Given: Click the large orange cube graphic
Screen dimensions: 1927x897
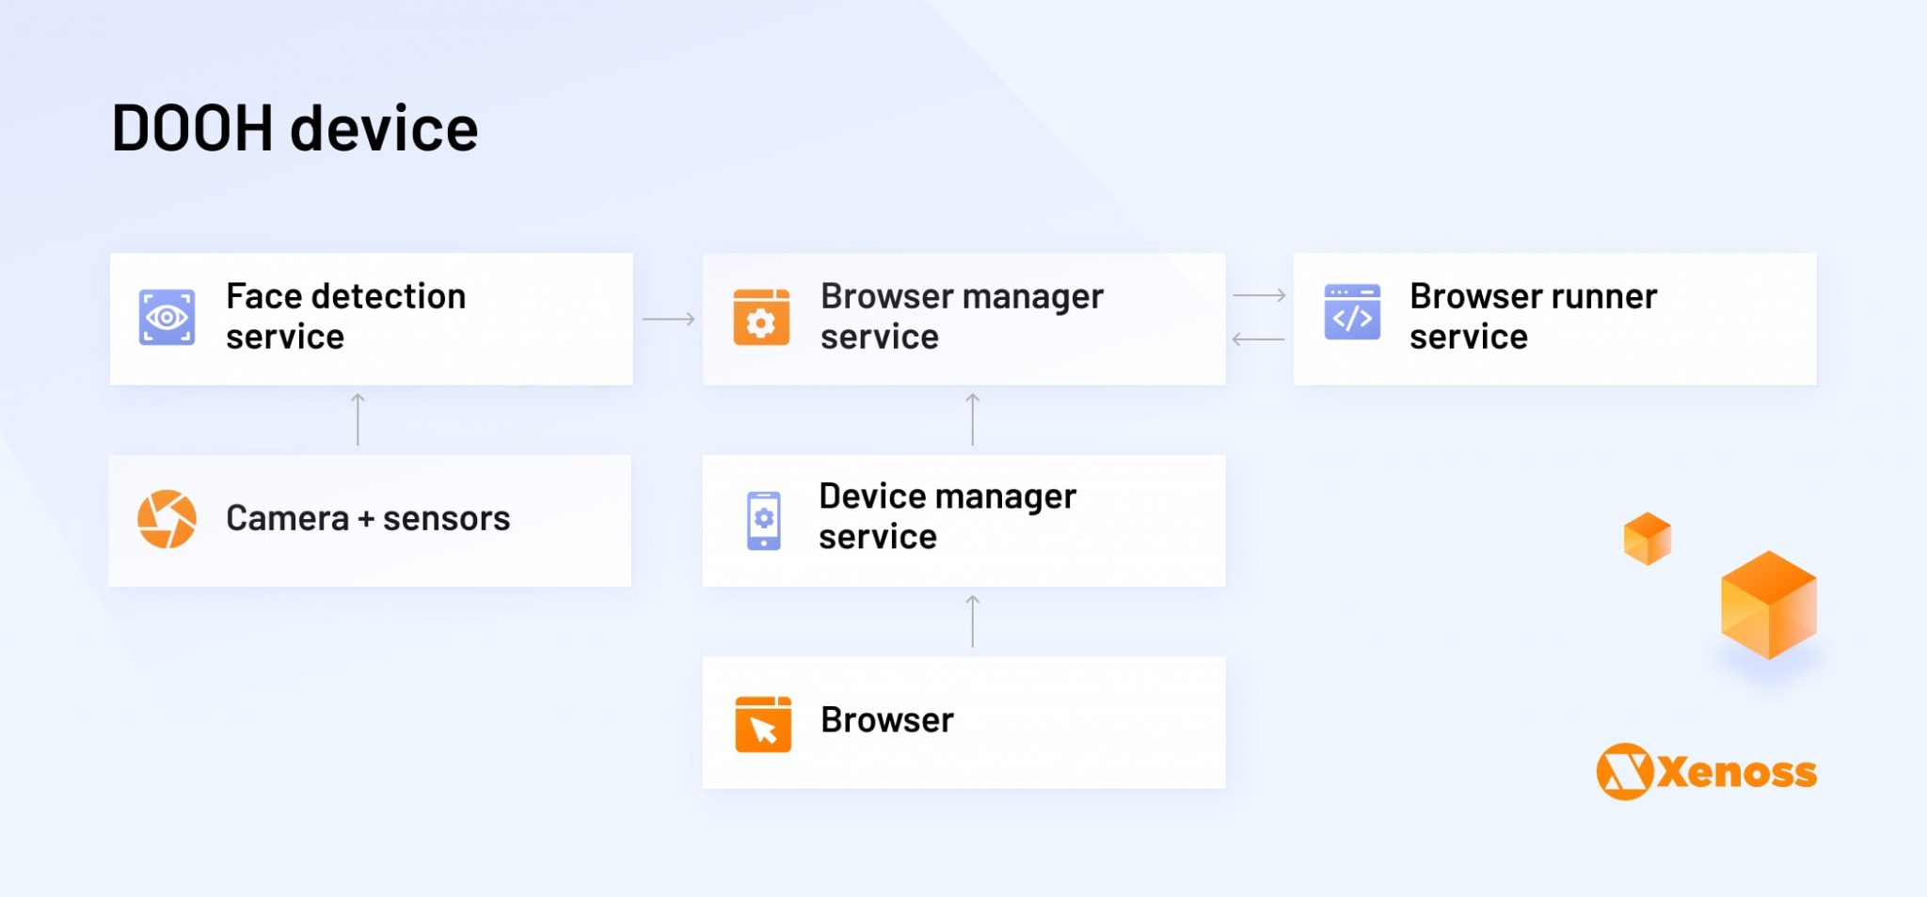Looking at the screenshot, I should [1768, 605].
